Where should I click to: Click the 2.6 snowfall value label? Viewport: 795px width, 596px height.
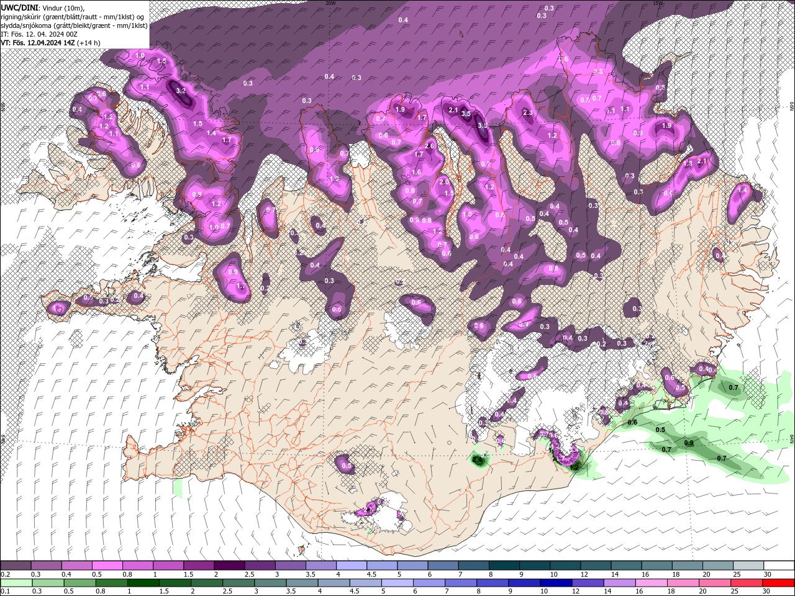(429, 146)
